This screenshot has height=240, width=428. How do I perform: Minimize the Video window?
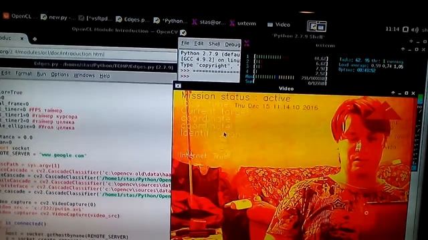pos(400,93)
